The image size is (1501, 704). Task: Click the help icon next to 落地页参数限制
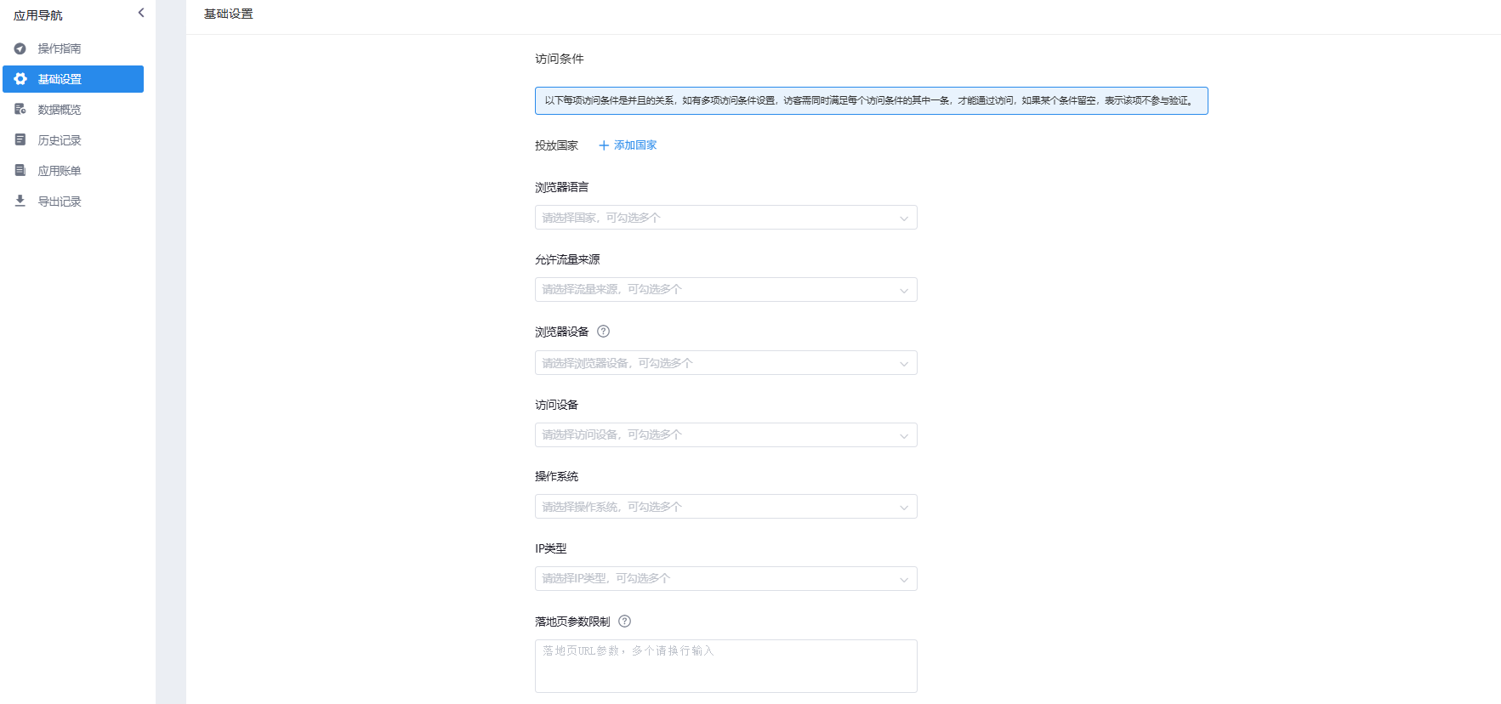pyautogui.click(x=625, y=622)
